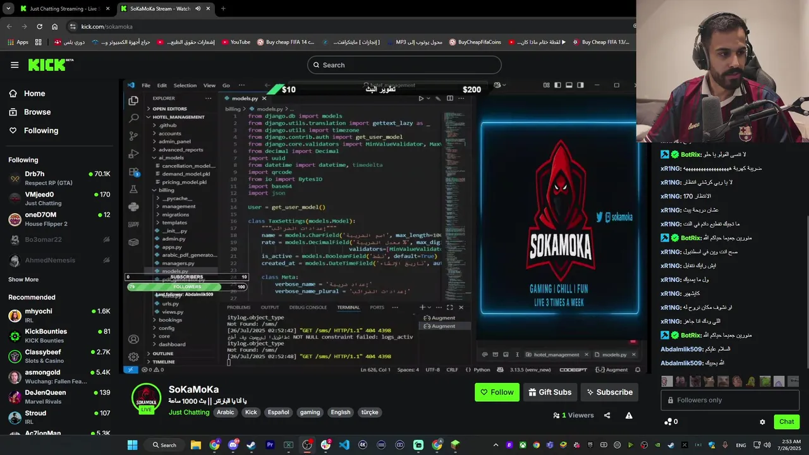Viewport: 809px width, 455px height.
Task: Reload the browser page
Action: [39, 27]
